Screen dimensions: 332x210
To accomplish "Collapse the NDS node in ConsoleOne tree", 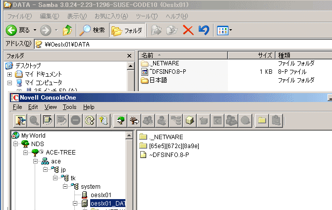I will point(15,144).
